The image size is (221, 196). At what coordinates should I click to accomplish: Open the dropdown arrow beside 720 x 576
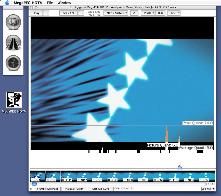(x=81, y=13)
